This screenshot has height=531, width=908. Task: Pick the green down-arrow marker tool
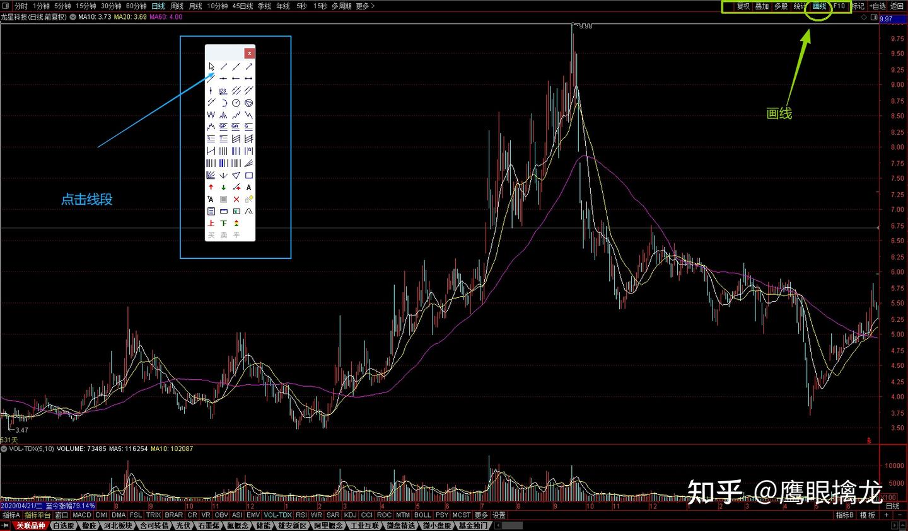pos(223,187)
